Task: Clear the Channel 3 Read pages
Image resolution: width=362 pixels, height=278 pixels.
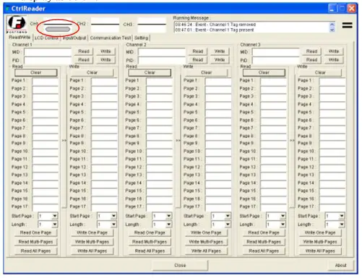Action: tap(264, 72)
